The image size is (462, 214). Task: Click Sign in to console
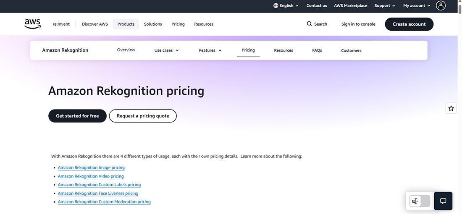358,24
